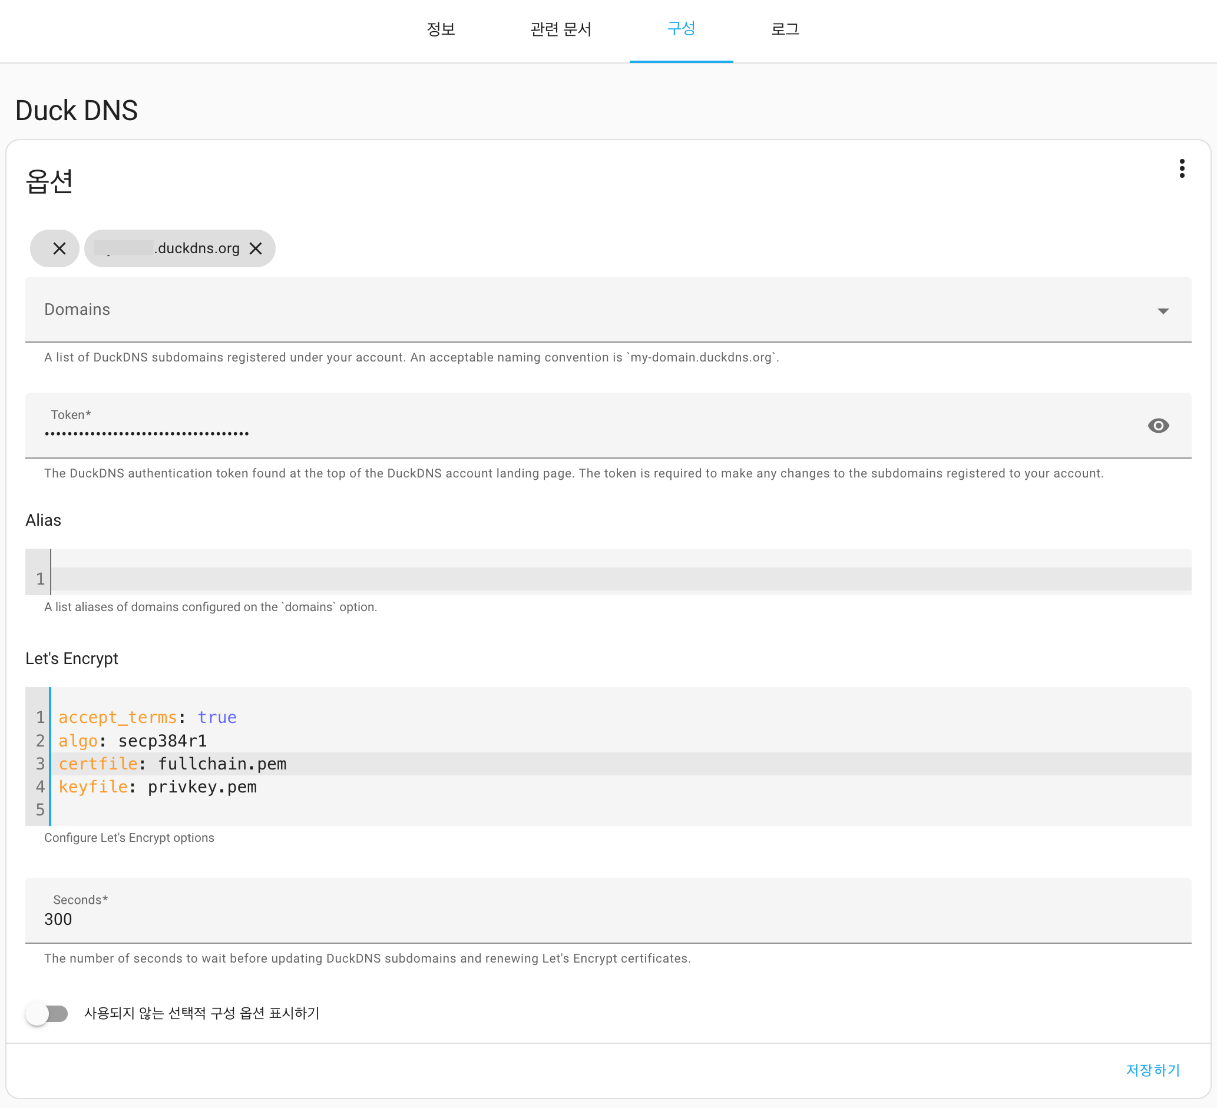Focus the Token password field
The image size is (1217, 1108).
[543, 433]
